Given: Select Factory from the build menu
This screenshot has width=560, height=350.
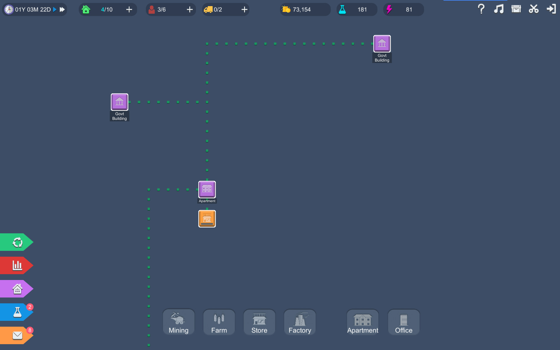Looking at the screenshot, I should (300, 322).
